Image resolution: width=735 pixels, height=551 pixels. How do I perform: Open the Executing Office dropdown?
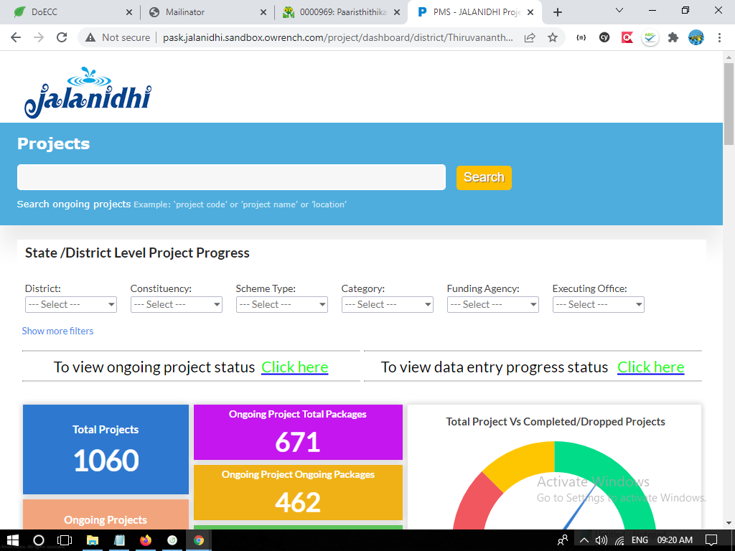coord(598,305)
